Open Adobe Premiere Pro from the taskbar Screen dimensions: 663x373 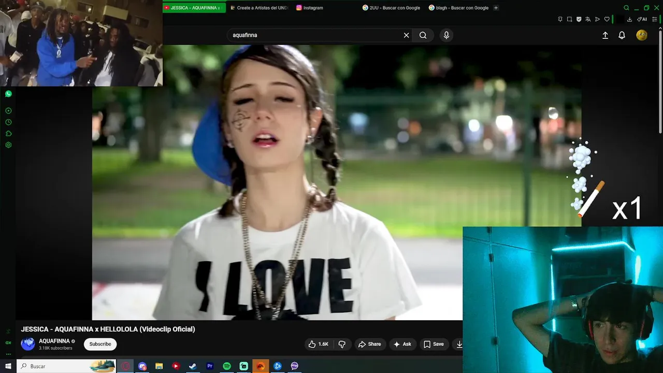click(x=210, y=366)
